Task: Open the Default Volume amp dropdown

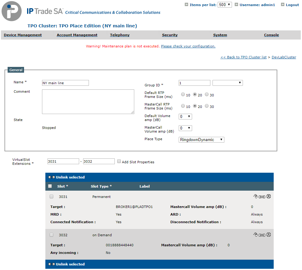Action: (185, 116)
